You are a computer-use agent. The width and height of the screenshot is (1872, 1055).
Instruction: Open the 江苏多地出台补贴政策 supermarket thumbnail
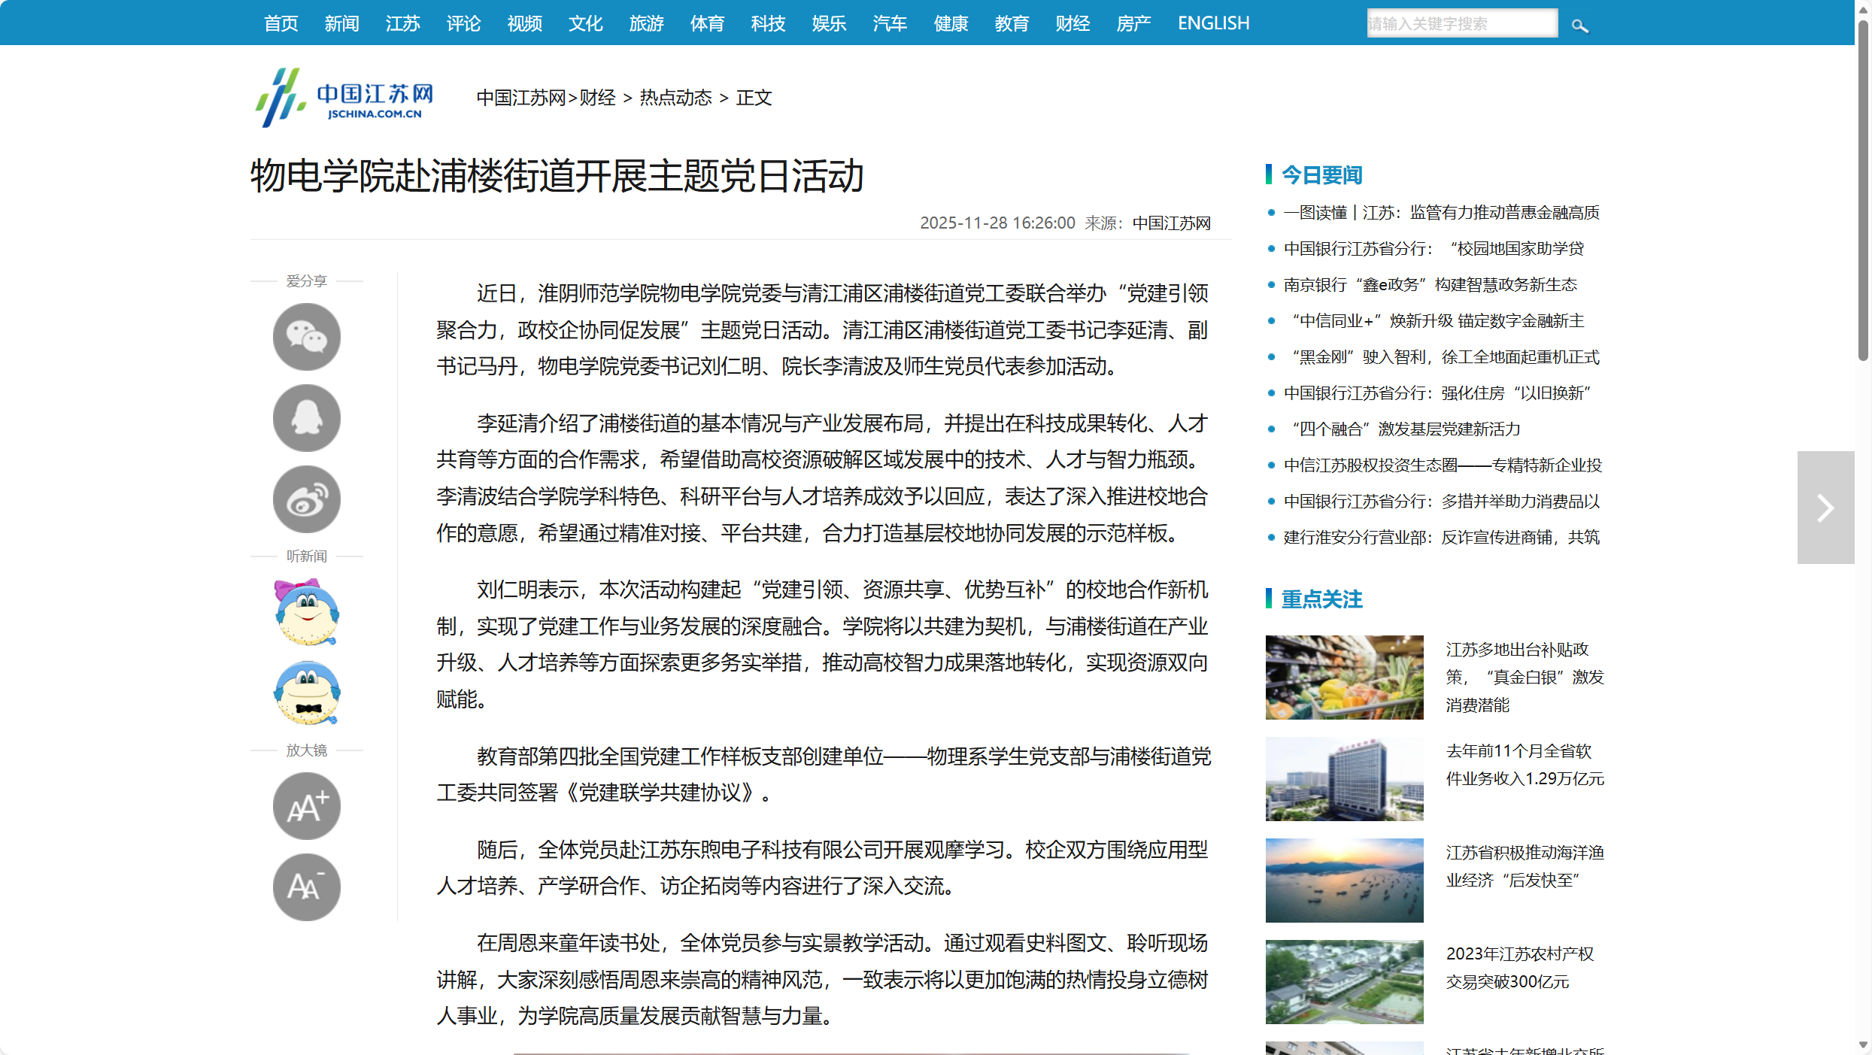pos(1343,677)
